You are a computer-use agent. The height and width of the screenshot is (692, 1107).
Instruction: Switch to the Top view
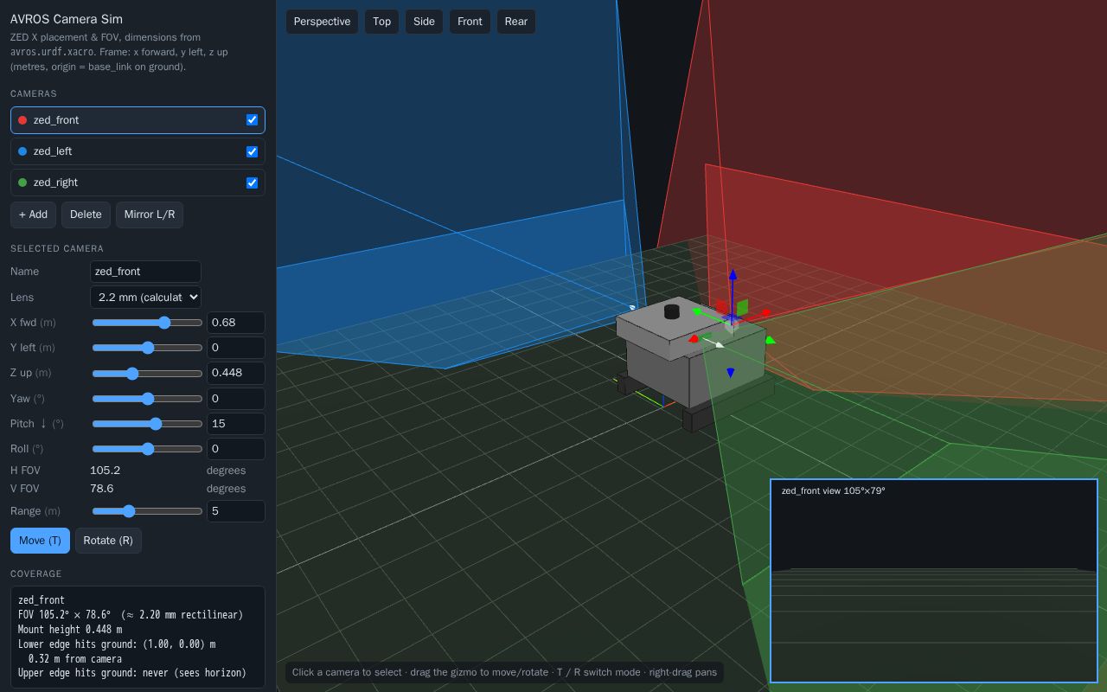381,22
